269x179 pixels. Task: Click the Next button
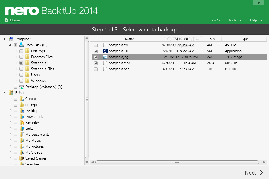253,172
